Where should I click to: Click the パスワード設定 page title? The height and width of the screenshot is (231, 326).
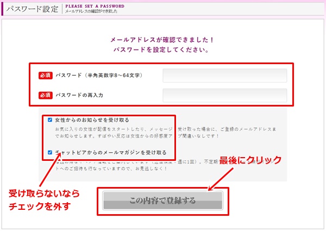(x=32, y=9)
